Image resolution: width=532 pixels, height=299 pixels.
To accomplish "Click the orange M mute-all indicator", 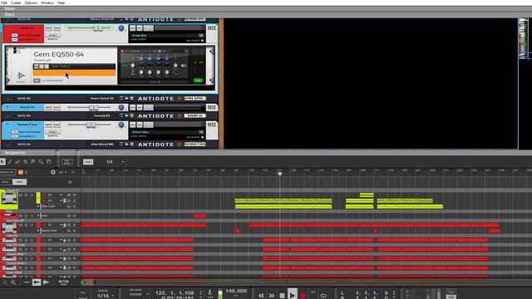I will 21,173.
